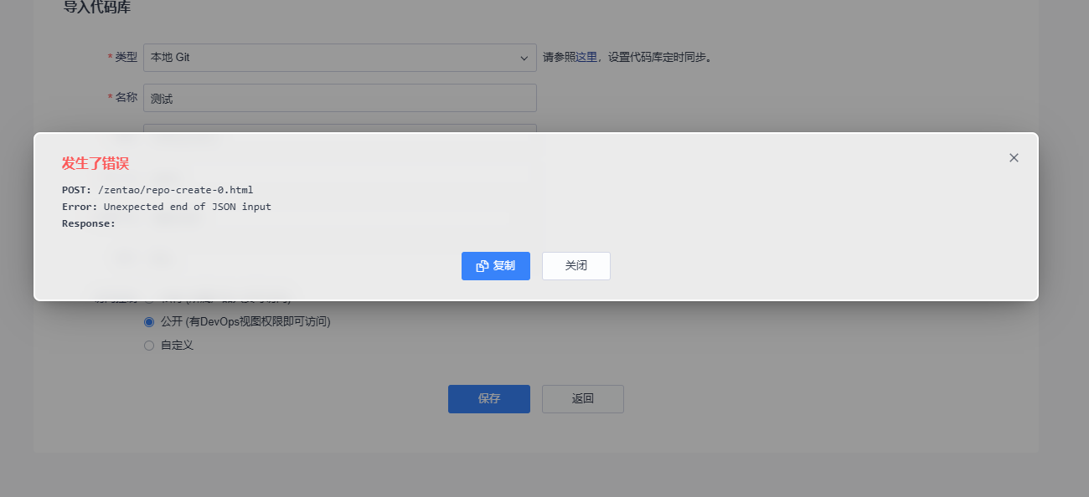Click the Response: label in the error dialog
1089x497 pixels.
click(x=89, y=223)
